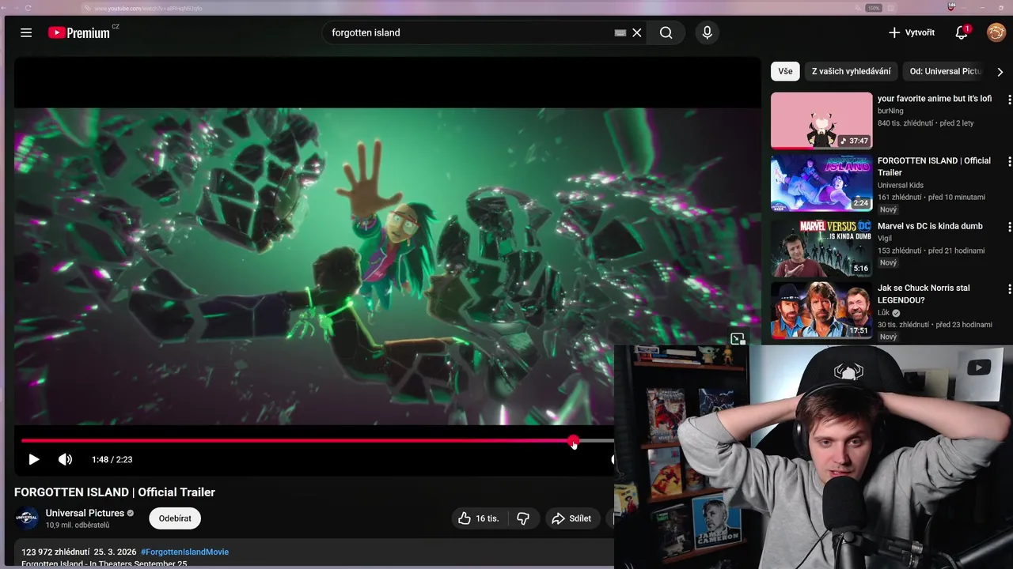1013x569 pixels.
Task: Click the webcam overlay resize icon
Action: click(x=738, y=339)
